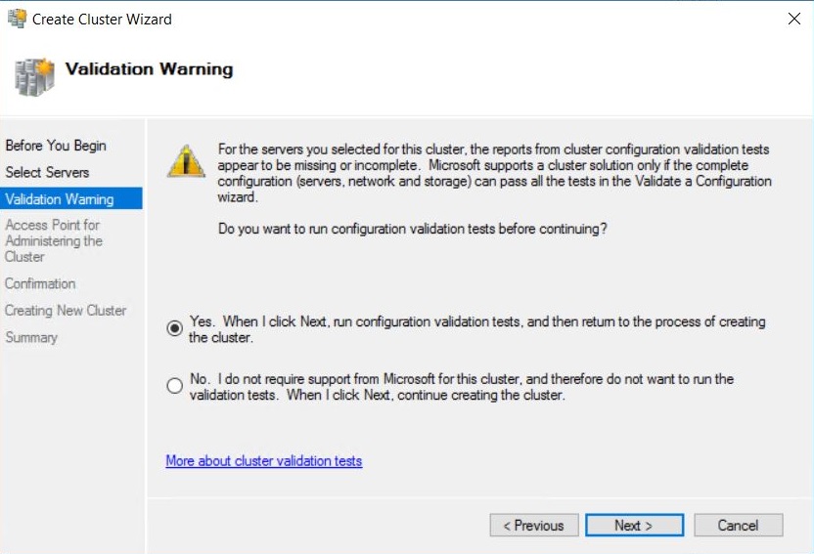Click the Create Cluster Wizard title bar icon
The width and height of the screenshot is (814, 554).
point(17,19)
